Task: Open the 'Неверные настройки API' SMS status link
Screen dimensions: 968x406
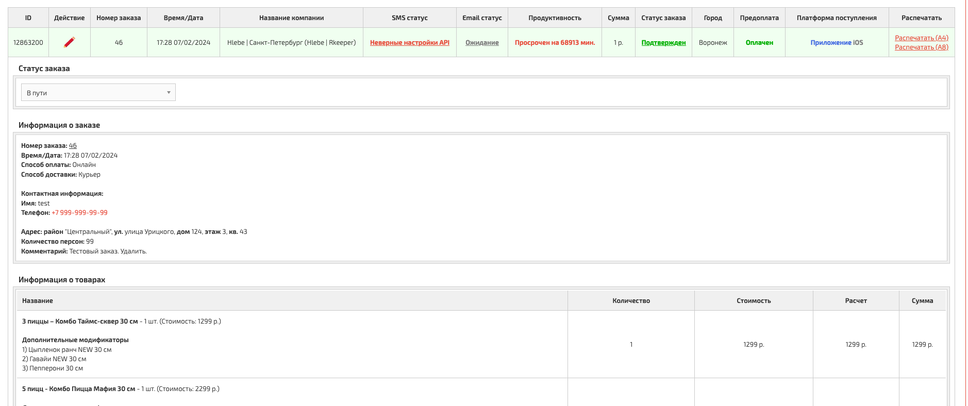Action: point(409,43)
